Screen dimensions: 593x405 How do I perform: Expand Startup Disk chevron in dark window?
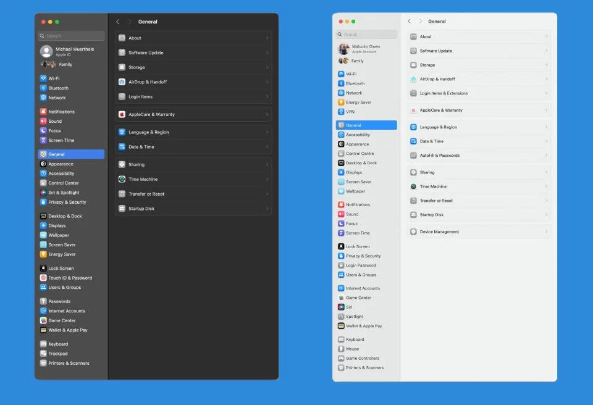pyautogui.click(x=267, y=208)
